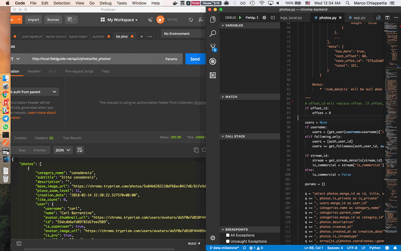
Task: Enable the Uncaught Exceptions breakpoint checkbox
Action: [x=227, y=241]
